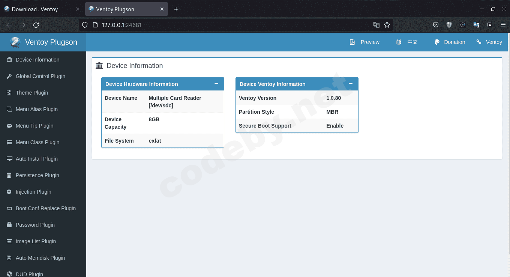Focus the address bar showing 127.0.0.1:24681
The image size is (510, 277).
(236, 25)
